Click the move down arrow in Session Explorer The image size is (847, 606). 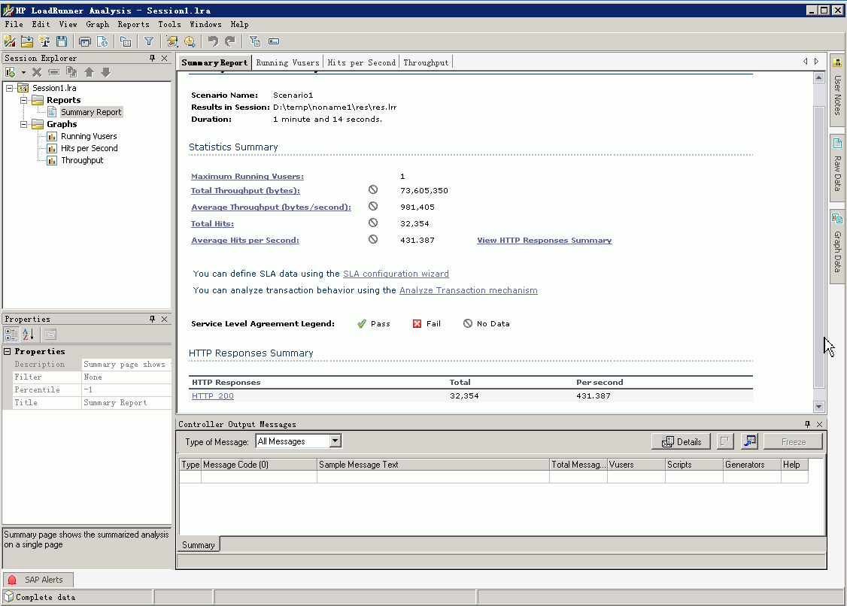pyautogui.click(x=106, y=72)
